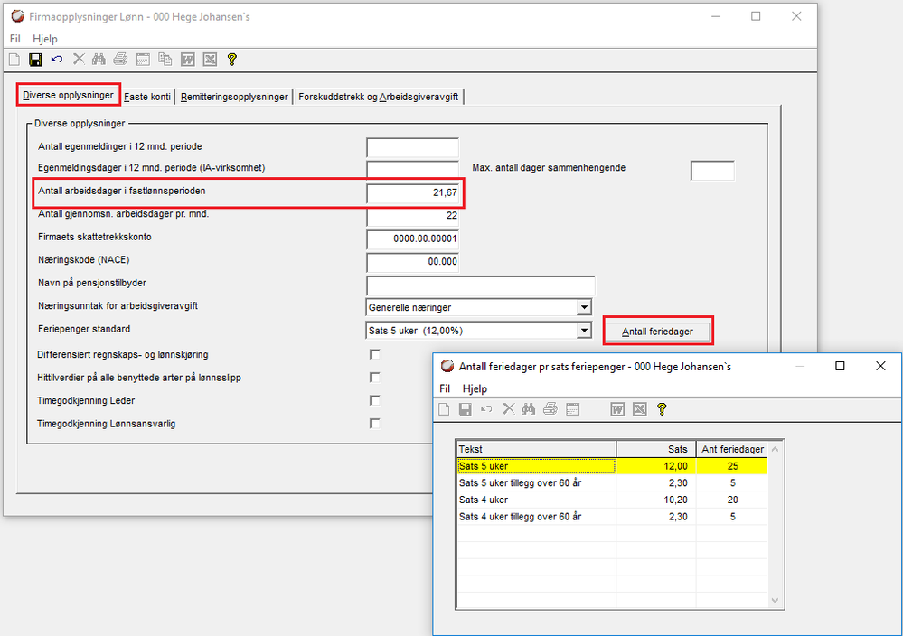Click binoculars search icon in Firmaopplysninger toolbar

pyautogui.click(x=99, y=60)
